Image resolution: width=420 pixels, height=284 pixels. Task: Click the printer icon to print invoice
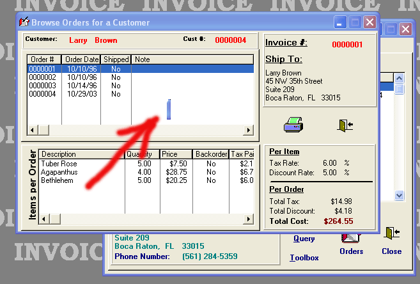click(293, 124)
